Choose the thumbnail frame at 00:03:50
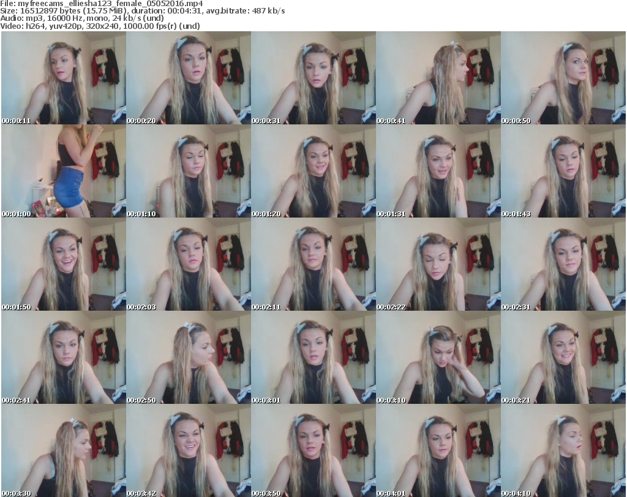The image size is (627, 497). (x=313, y=450)
